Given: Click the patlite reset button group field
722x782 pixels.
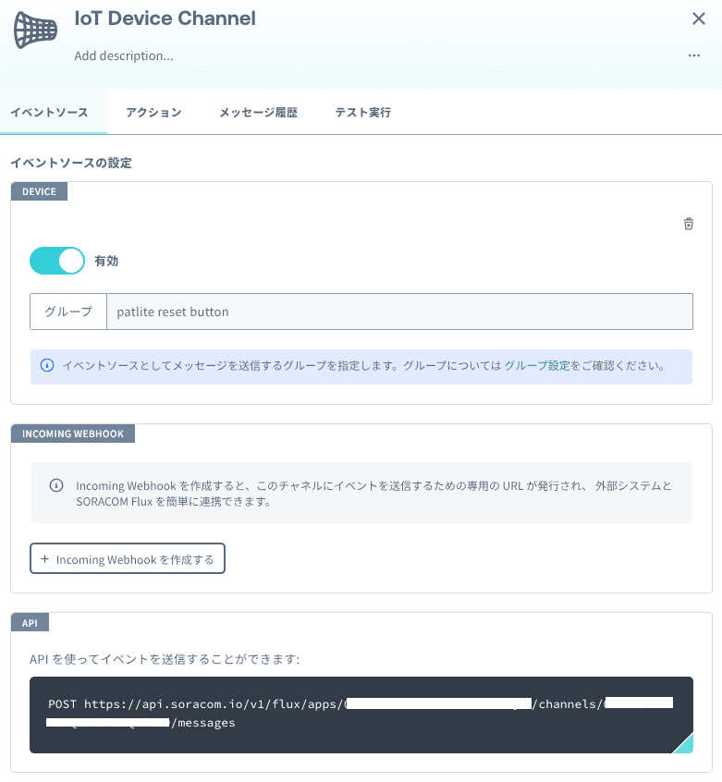Looking at the screenshot, I should [400, 312].
